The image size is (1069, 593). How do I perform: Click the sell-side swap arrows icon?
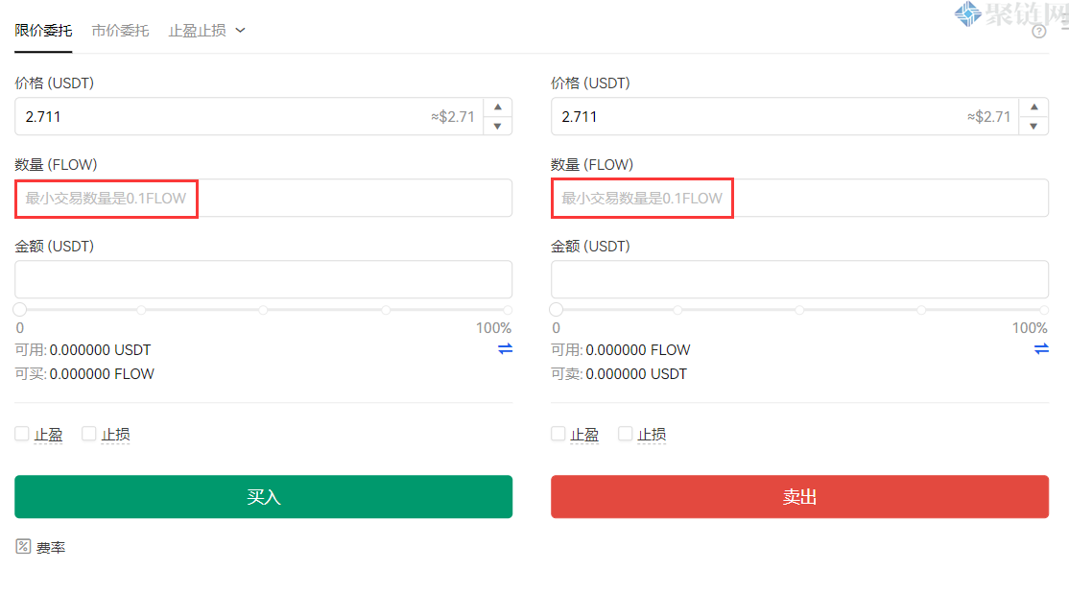pyautogui.click(x=1041, y=349)
